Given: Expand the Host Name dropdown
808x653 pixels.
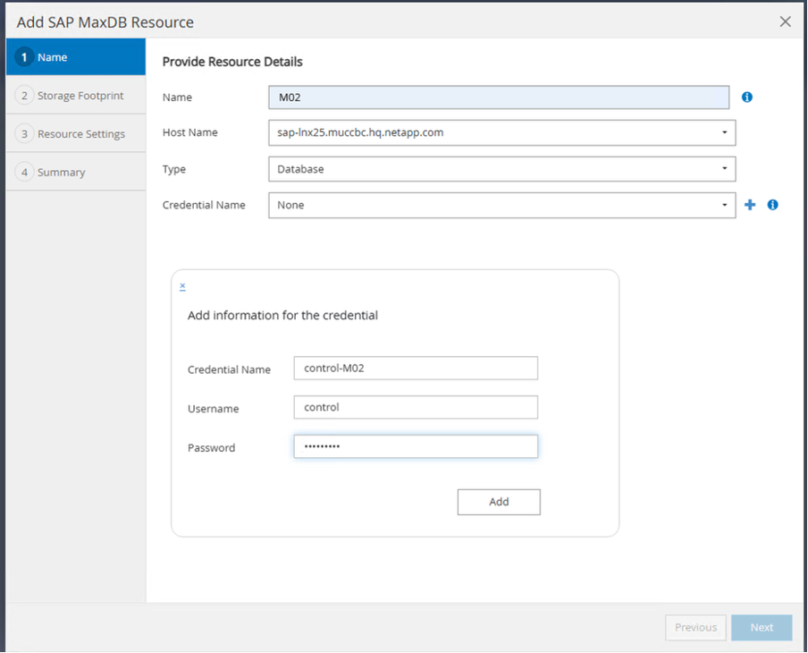Looking at the screenshot, I should tap(501, 132).
